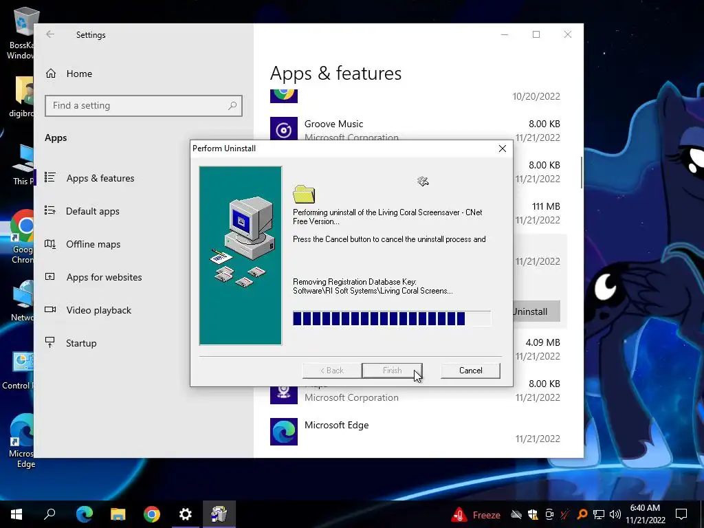Image resolution: width=704 pixels, height=528 pixels.
Task: Click the Groove Music app icon
Action: coord(284,129)
